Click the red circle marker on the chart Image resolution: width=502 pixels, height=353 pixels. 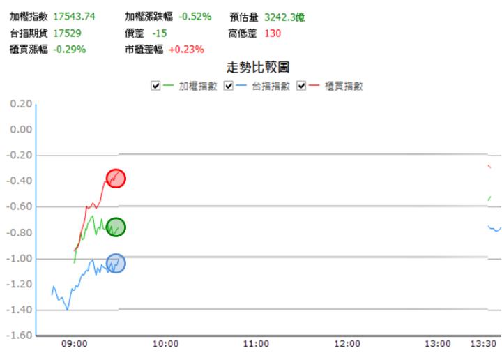coord(116,179)
